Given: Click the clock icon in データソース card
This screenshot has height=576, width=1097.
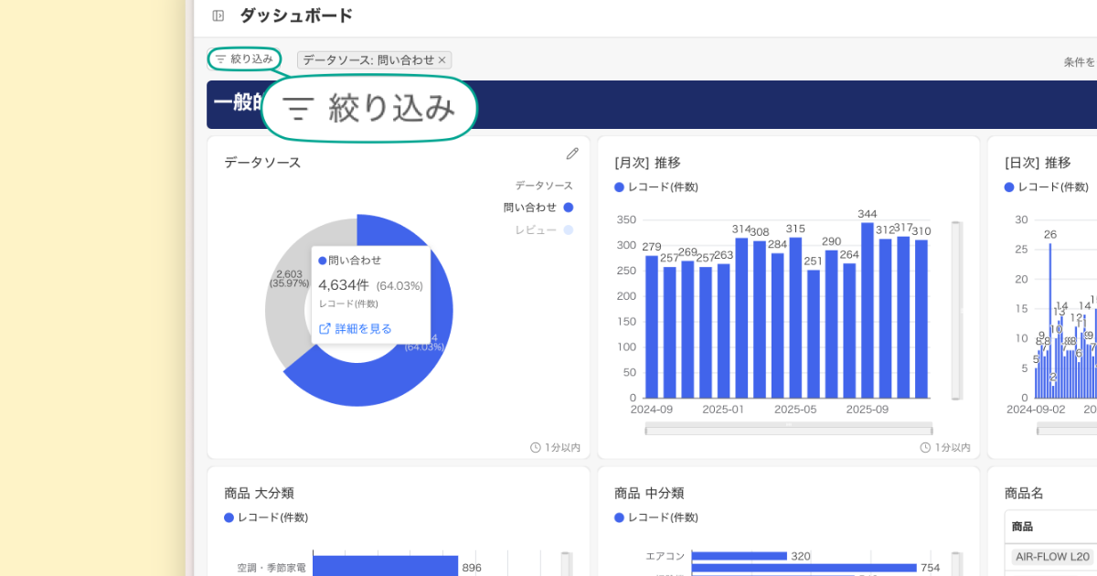Looking at the screenshot, I should (536, 448).
